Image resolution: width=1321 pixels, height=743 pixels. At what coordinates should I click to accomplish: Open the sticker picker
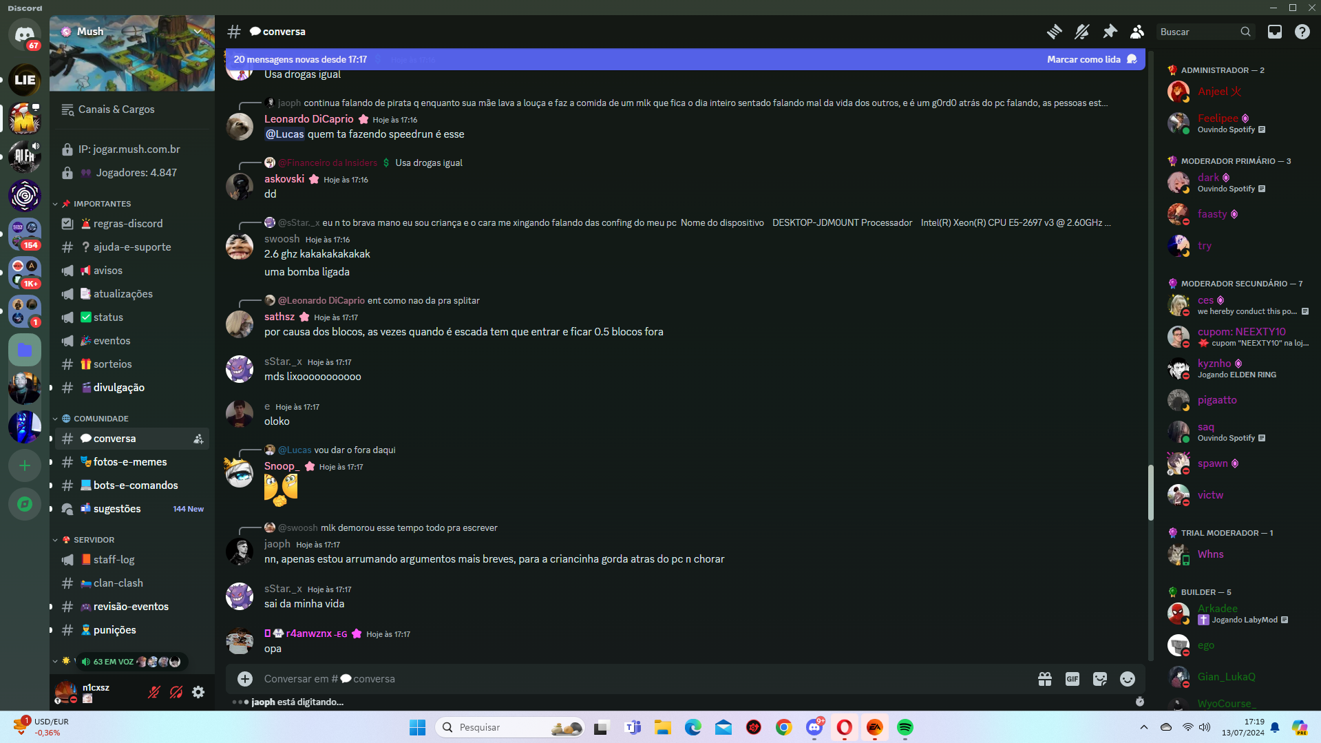point(1100,679)
